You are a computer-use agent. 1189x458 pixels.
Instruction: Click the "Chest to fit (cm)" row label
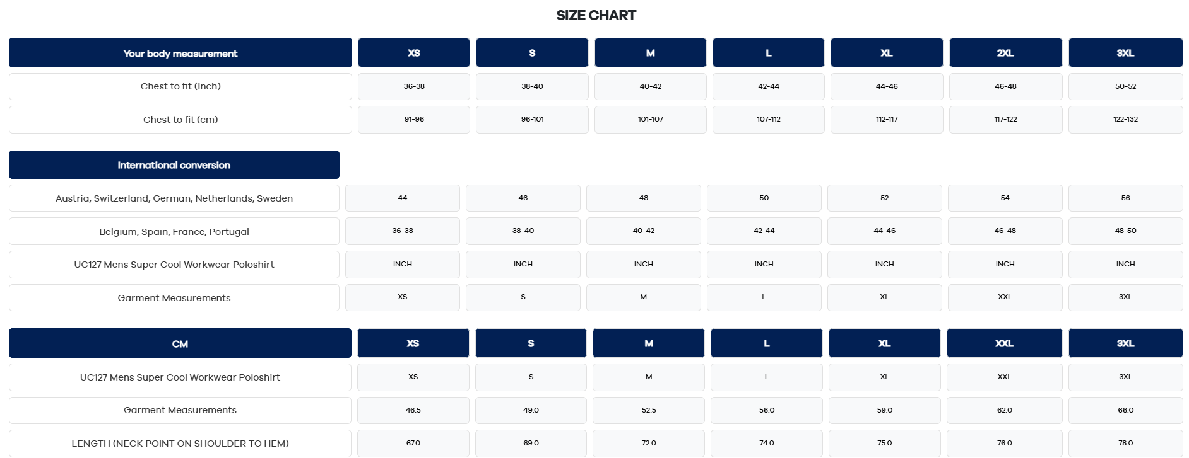tap(180, 120)
